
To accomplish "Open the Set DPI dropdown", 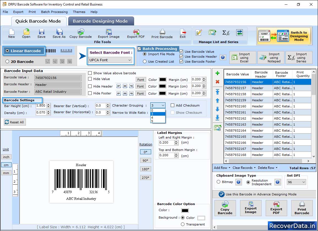I will pos(296,182).
